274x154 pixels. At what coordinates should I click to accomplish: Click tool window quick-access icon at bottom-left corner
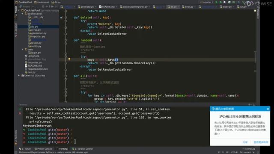point(16,152)
